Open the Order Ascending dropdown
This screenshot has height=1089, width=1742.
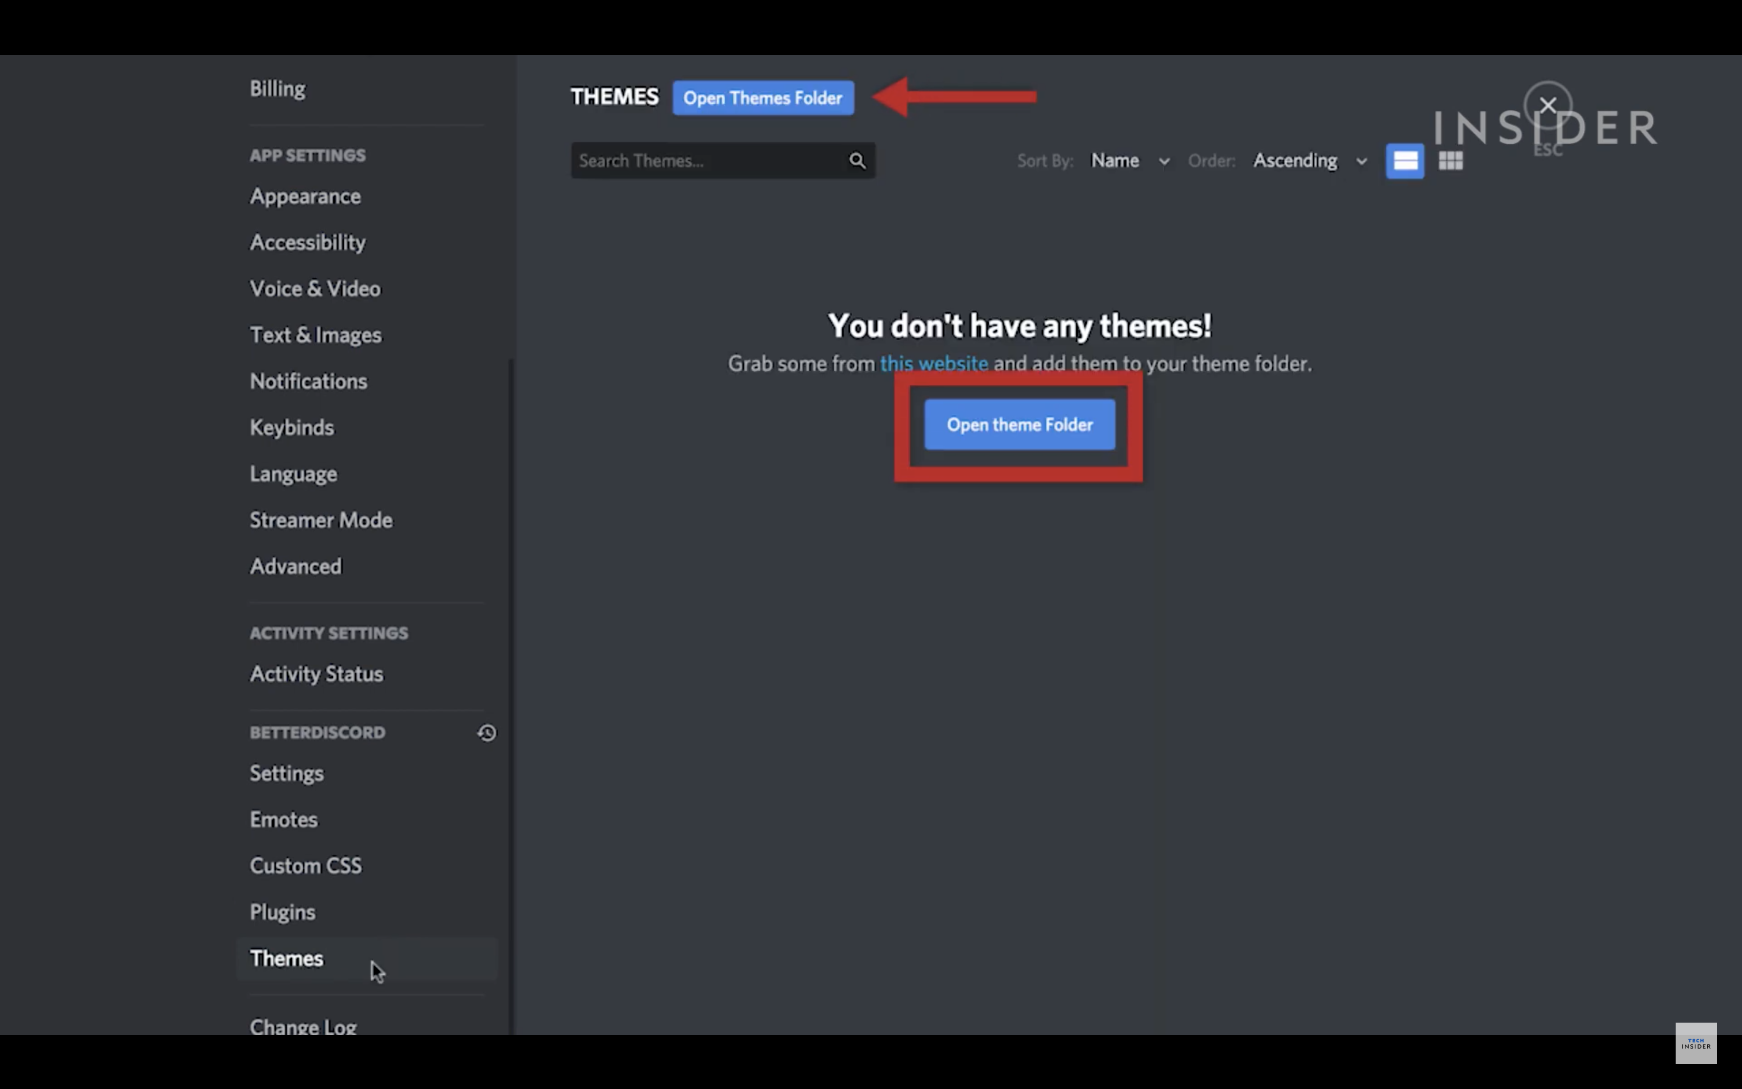pos(1310,161)
